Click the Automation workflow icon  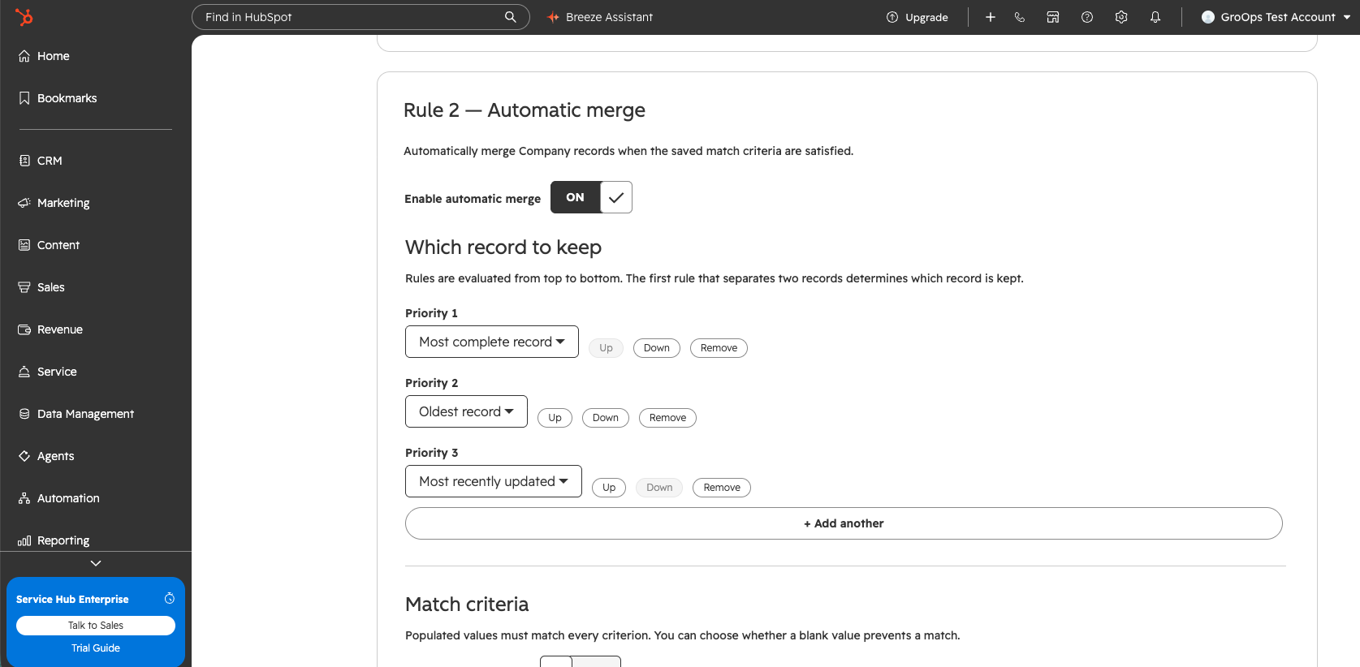pos(24,498)
